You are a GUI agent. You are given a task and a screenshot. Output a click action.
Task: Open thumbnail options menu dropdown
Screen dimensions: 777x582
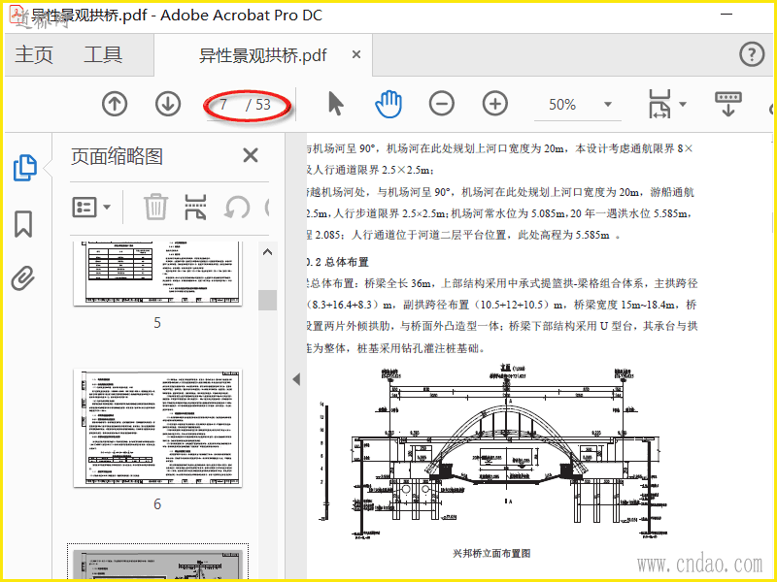91,208
